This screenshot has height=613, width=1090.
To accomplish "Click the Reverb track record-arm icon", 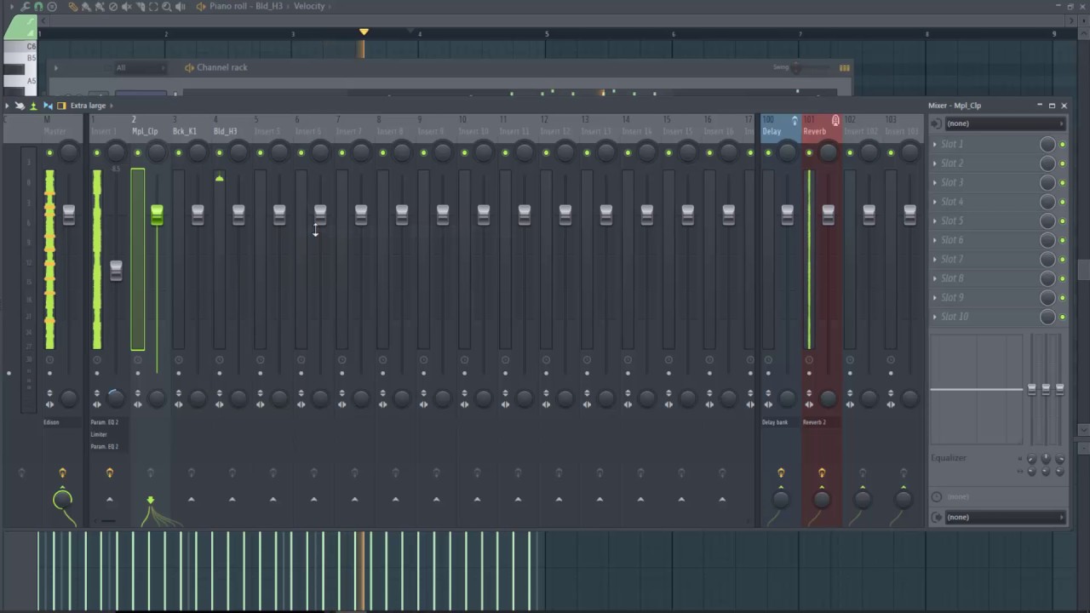I will tap(835, 121).
